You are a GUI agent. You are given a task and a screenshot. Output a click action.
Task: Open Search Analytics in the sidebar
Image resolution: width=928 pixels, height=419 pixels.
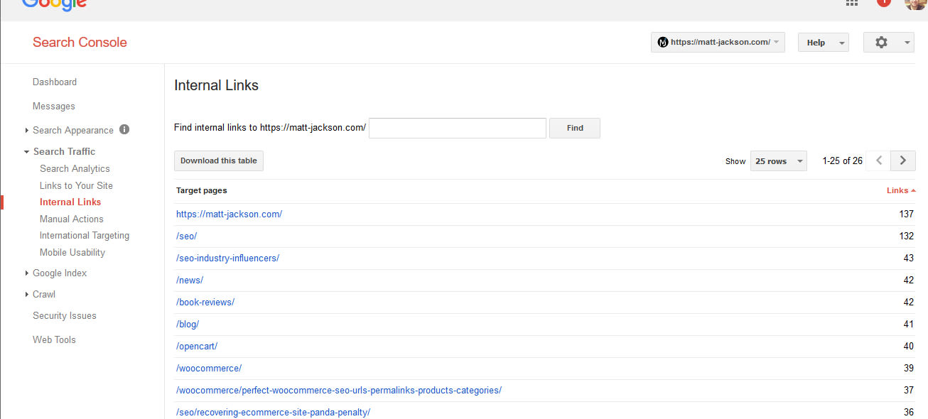pyautogui.click(x=75, y=168)
